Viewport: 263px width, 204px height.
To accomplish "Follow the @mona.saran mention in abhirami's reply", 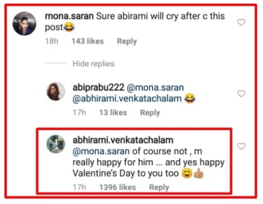I will (101, 151).
